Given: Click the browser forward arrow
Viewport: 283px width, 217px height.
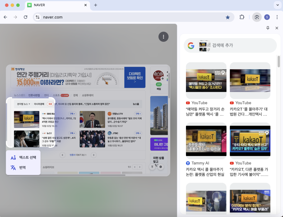Looking at the screenshot, I should tap(15, 17).
